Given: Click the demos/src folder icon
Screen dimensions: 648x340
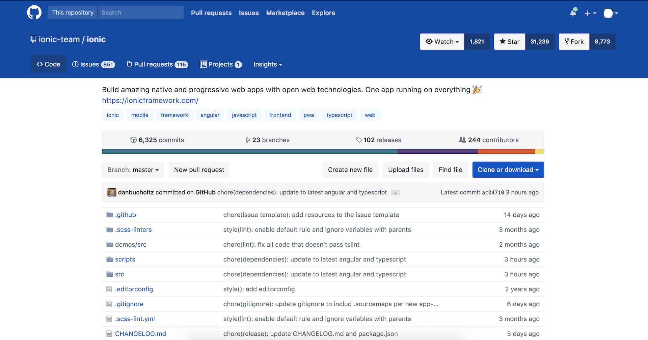Looking at the screenshot, I should 109,244.
